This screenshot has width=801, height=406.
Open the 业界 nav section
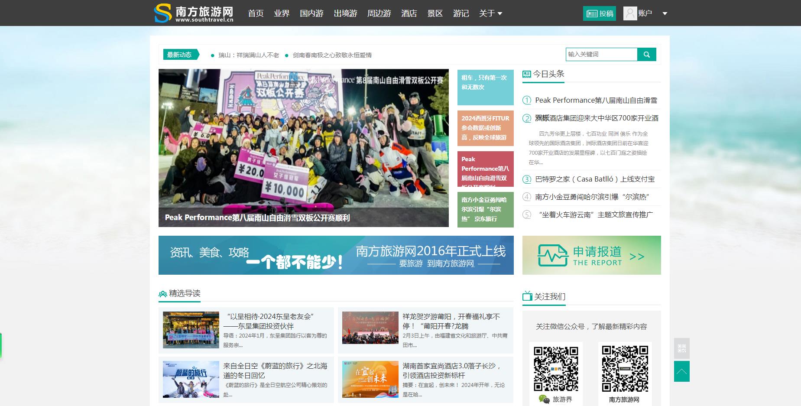point(282,13)
